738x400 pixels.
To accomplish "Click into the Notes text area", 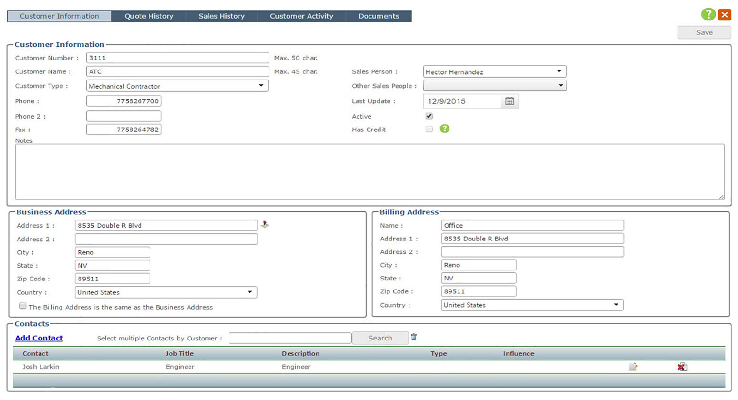I will point(369,171).
